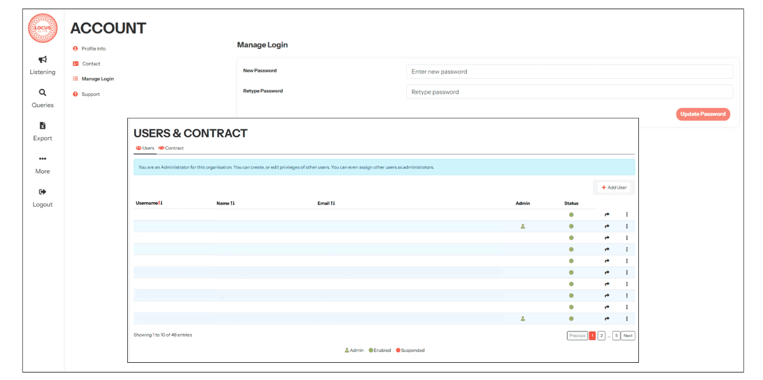Toggle status dot of first user row
The image size is (763, 380).
pyautogui.click(x=571, y=215)
